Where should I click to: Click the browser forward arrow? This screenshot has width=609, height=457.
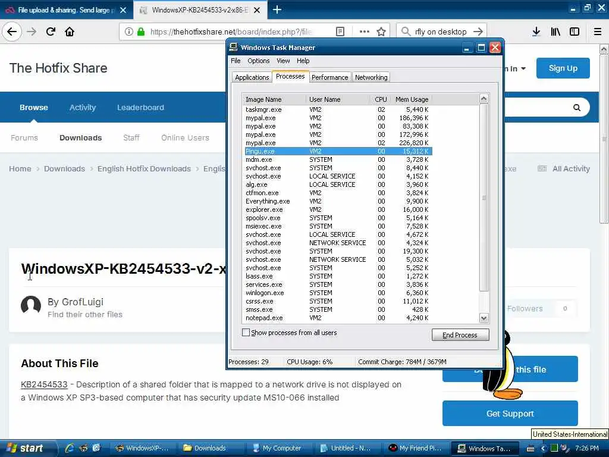pyautogui.click(x=32, y=32)
